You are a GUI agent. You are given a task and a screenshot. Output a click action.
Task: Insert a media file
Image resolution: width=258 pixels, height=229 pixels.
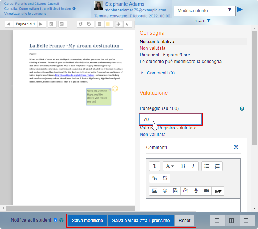click(x=175, y=191)
